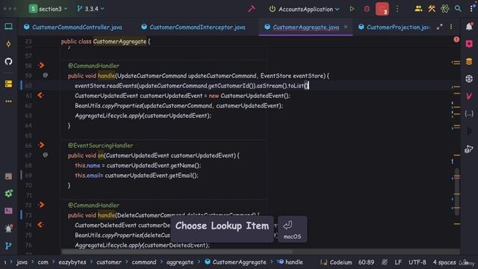The image size is (478, 269).
Task: Open the GitHub tool window icon
Action: pyautogui.click(x=8, y=61)
